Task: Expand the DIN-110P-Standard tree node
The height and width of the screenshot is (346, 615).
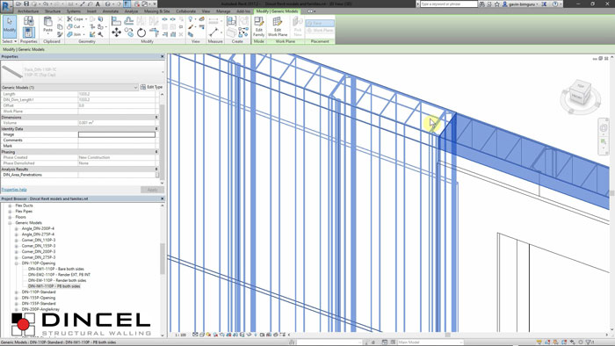Action: 17,292
